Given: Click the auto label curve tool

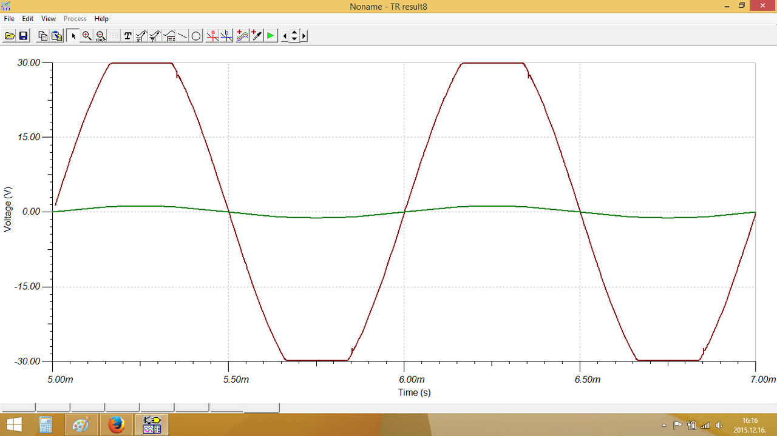Looking at the screenshot, I should pos(141,36).
